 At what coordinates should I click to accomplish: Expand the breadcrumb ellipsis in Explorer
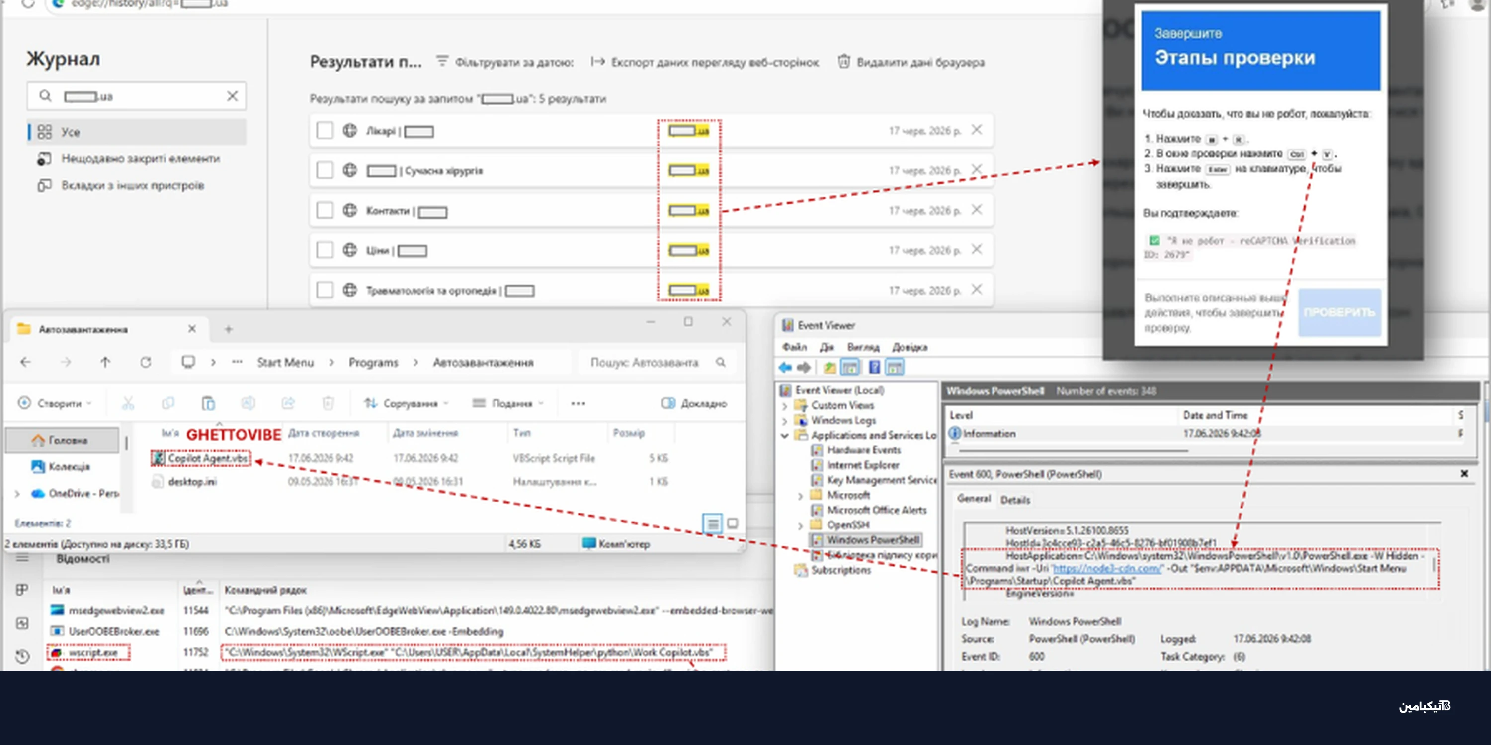[x=237, y=362]
